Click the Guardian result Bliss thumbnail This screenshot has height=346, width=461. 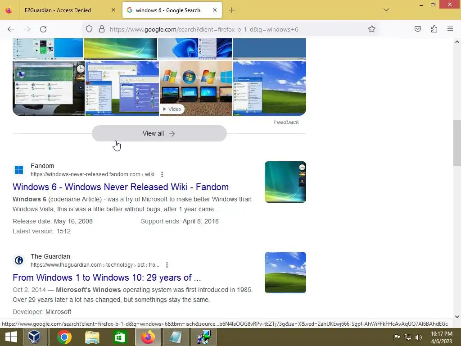(x=285, y=273)
